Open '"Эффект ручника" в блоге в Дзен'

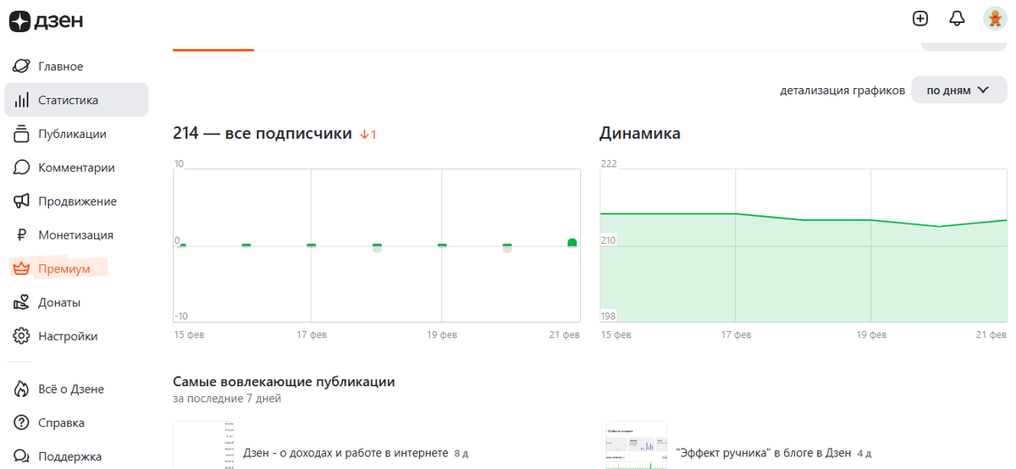coord(765,453)
